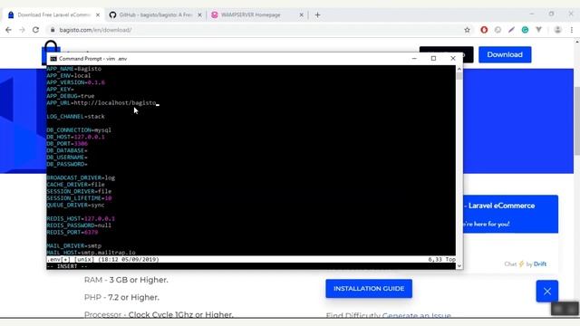
Task: Click the DB_PASSWORD= line
Action: pyautogui.click(x=67, y=164)
